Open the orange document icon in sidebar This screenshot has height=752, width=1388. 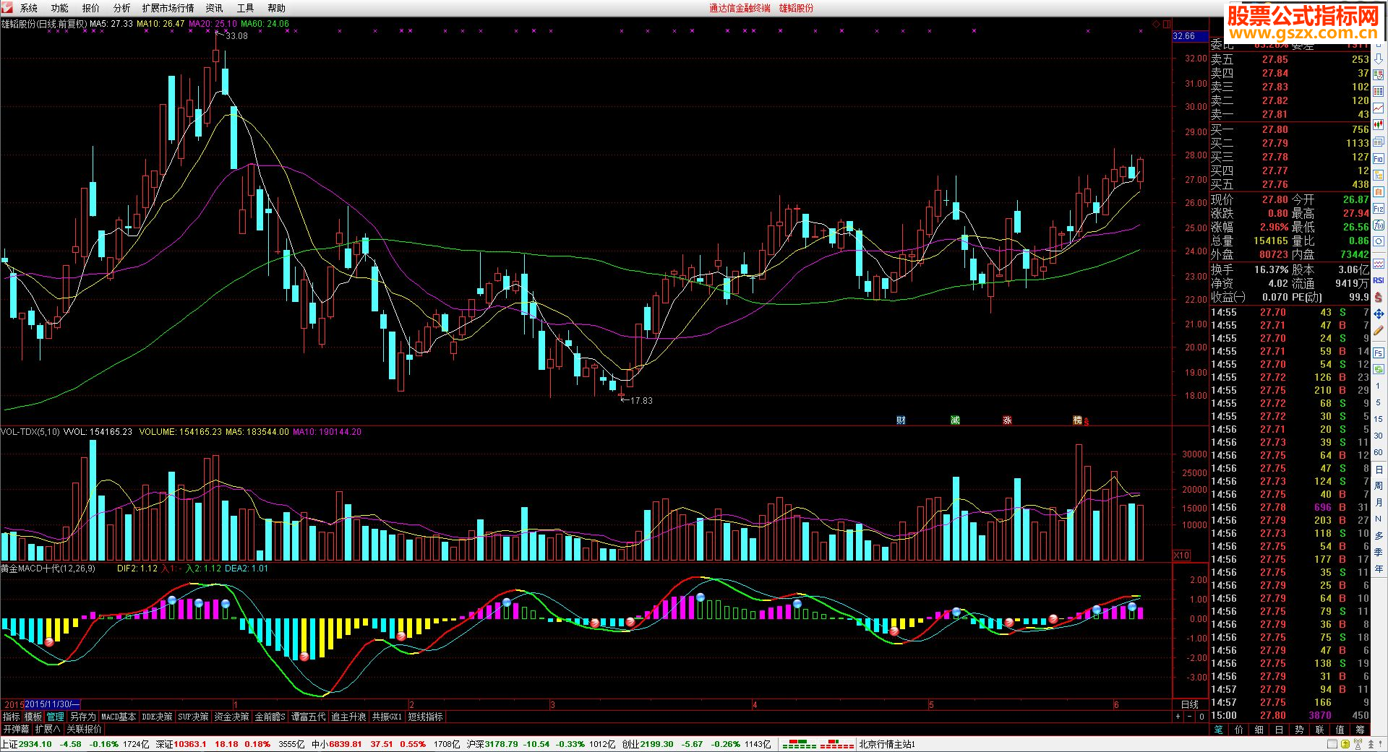pyautogui.click(x=1379, y=191)
